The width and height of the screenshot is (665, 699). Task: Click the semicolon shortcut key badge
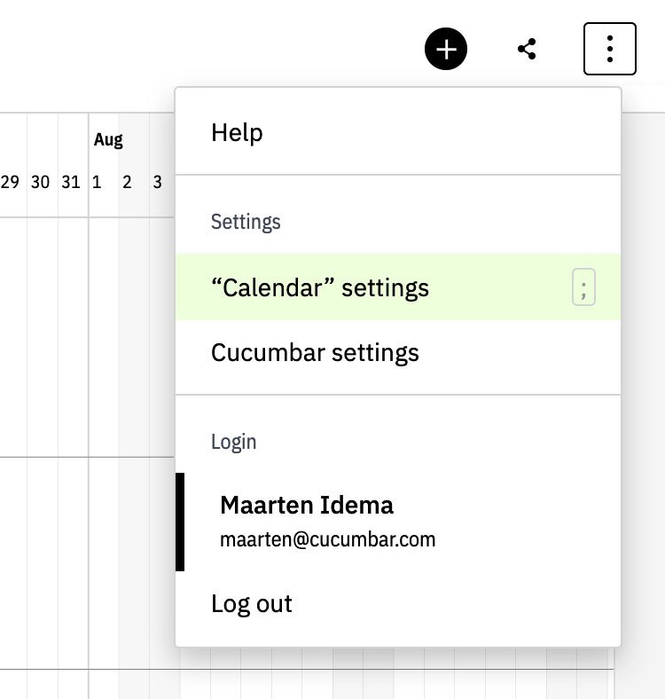583,287
